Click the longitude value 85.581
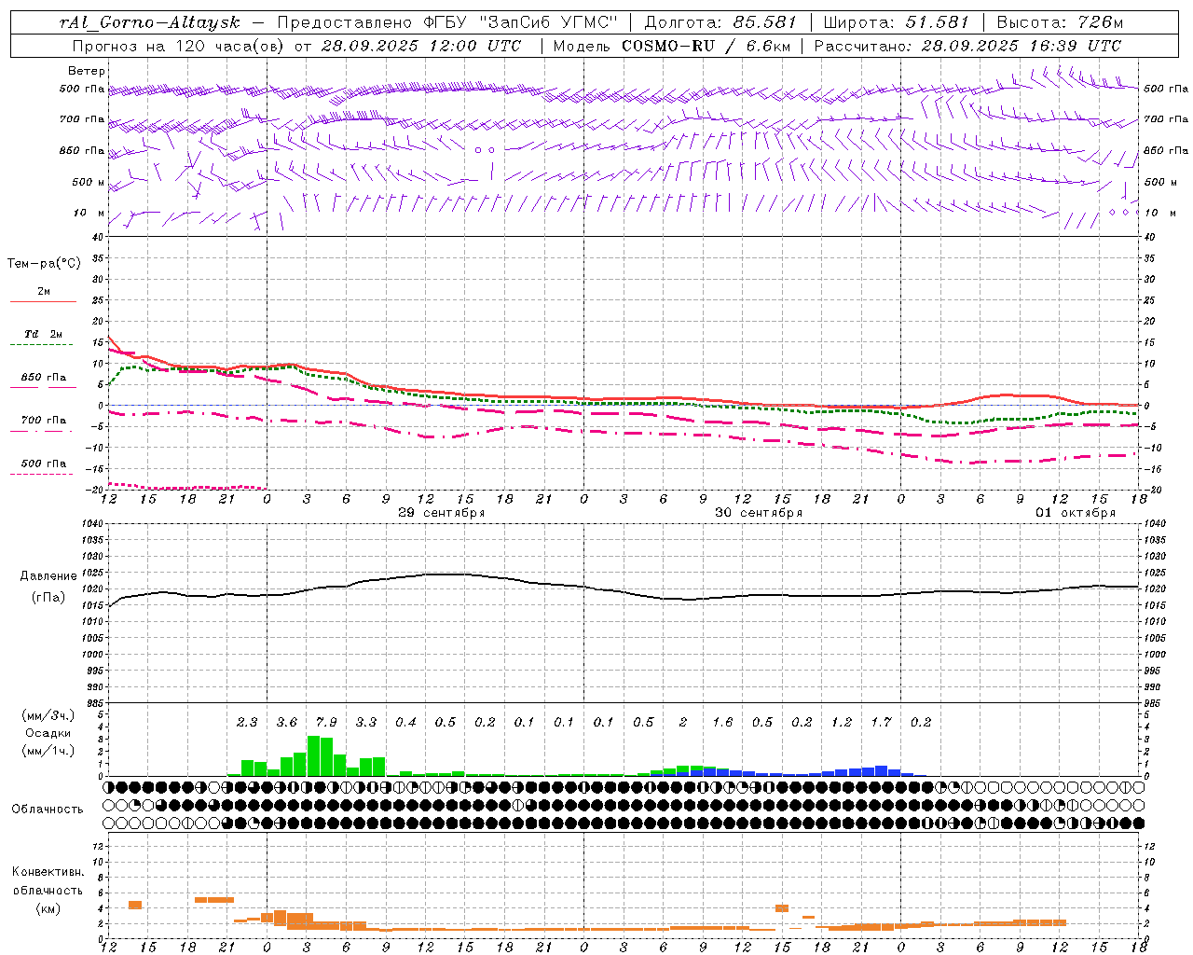Screen dimensions: 1193x955 [764, 22]
